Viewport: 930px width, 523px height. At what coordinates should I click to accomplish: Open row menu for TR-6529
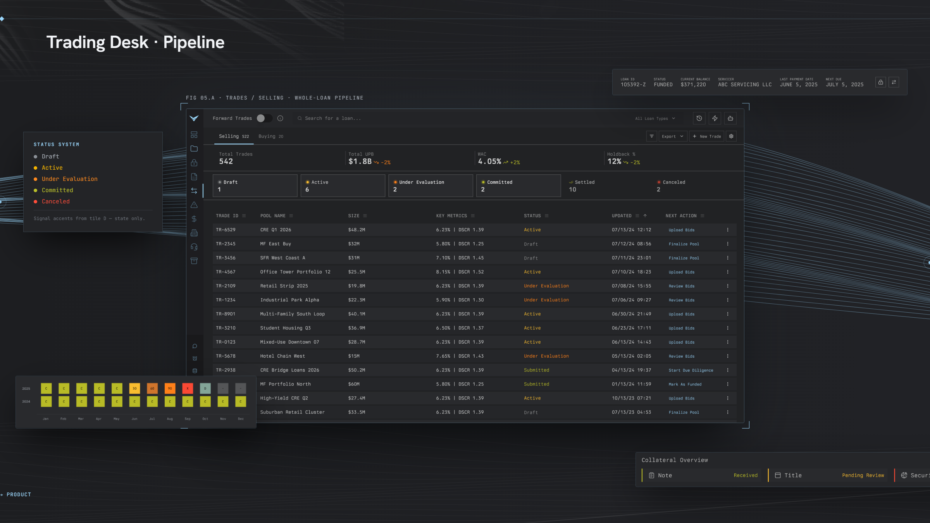[728, 230]
